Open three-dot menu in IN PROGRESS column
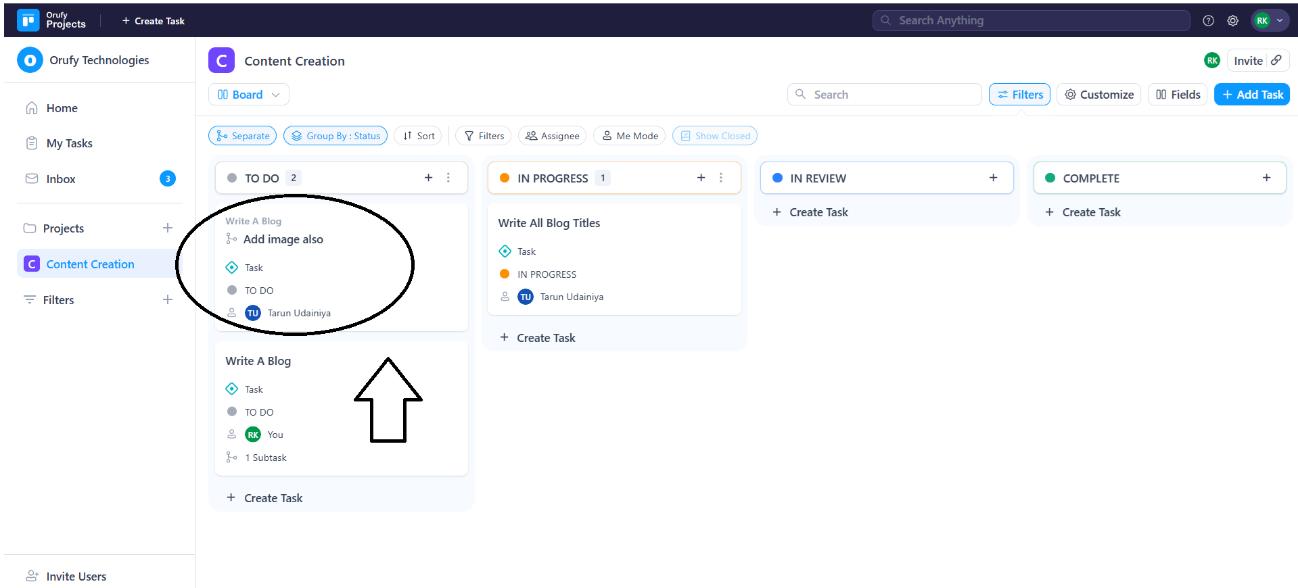The width and height of the screenshot is (1298, 588). [x=721, y=178]
